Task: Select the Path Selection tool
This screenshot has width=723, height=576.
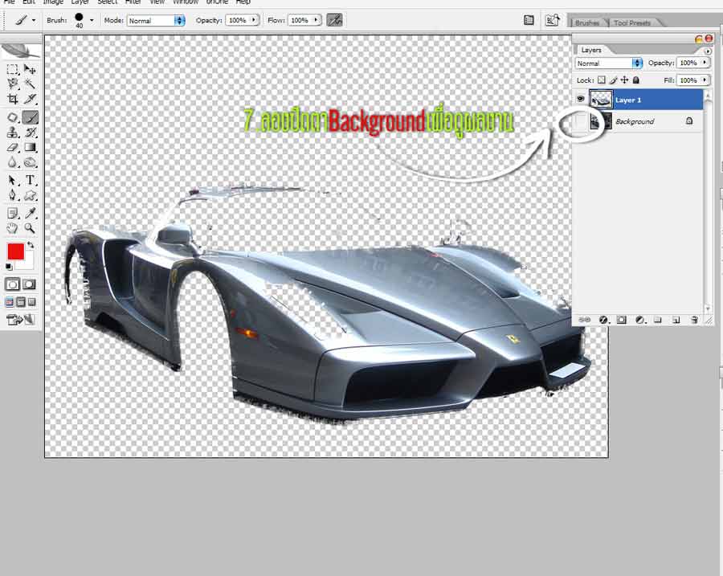Action: (12, 180)
